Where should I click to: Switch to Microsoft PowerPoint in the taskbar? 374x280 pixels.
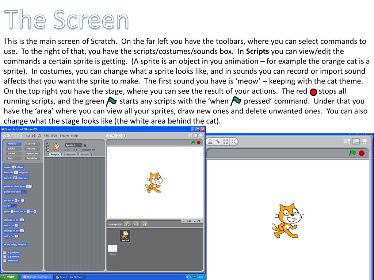pyautogui.click(x=37, y=277)
